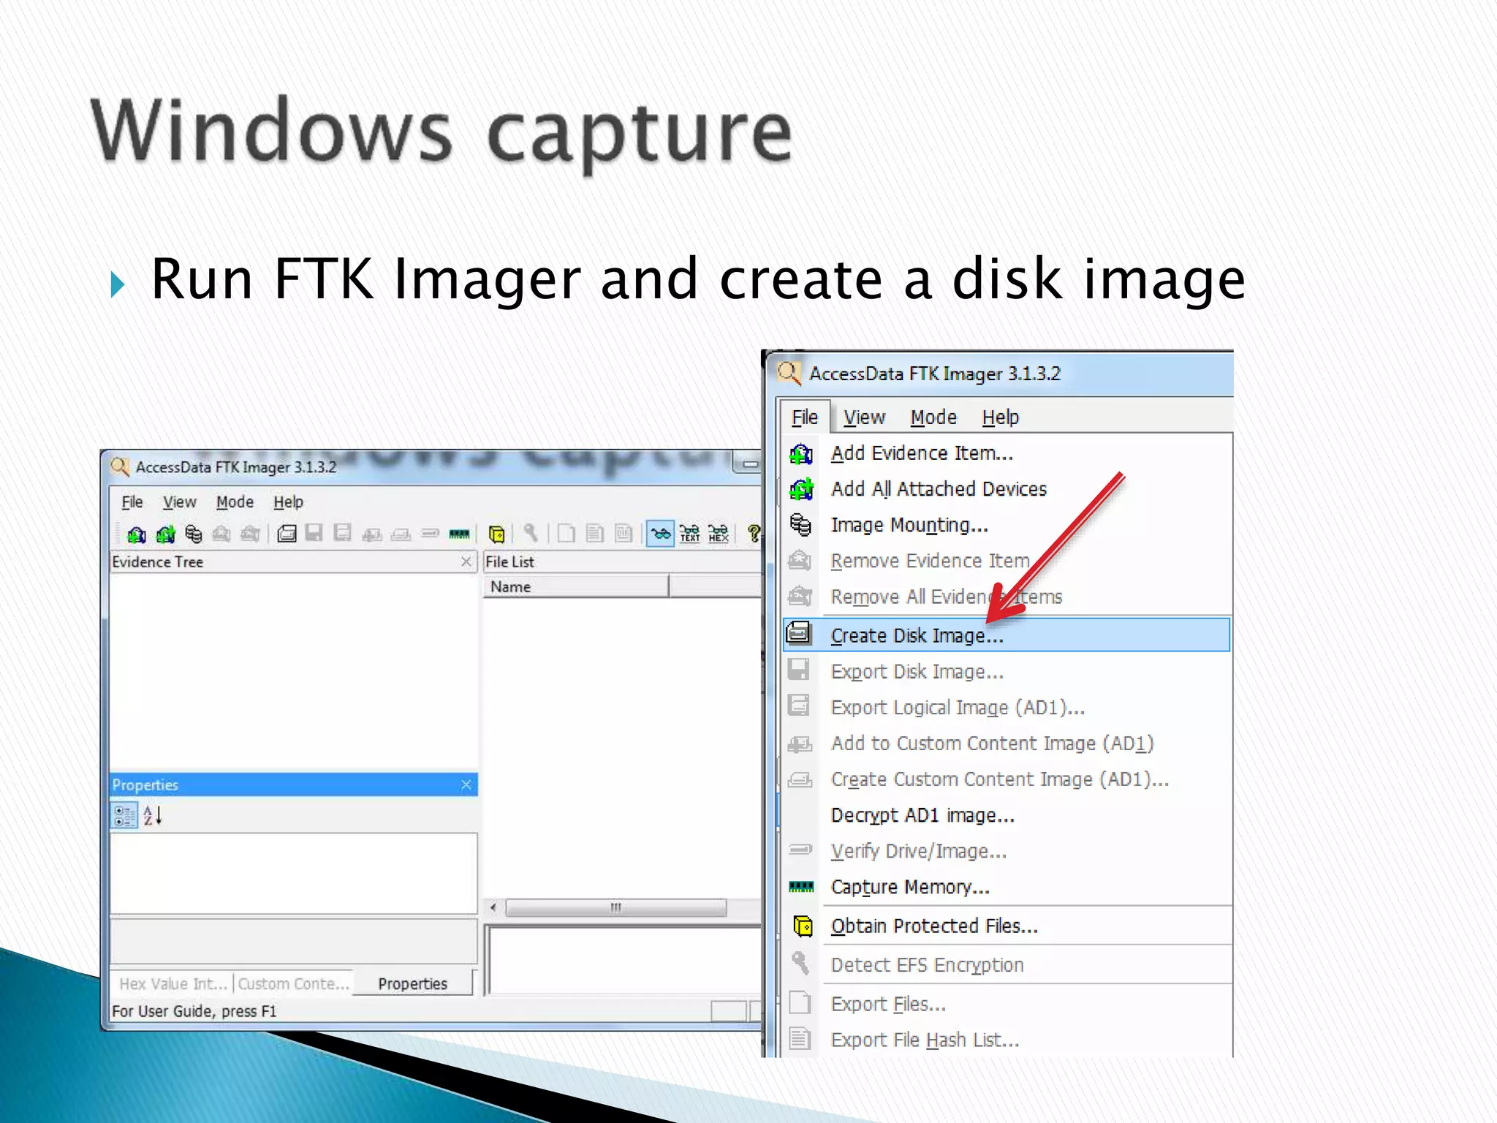The image size is (1497, 1123).
Task: Choose Add to Custom Content Image (AD1)
Action: (x=1007, y=744)
